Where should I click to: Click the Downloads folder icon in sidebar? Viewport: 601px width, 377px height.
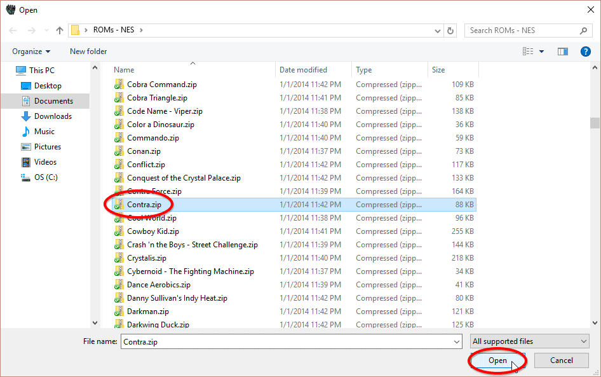click(x=26, y=116)
